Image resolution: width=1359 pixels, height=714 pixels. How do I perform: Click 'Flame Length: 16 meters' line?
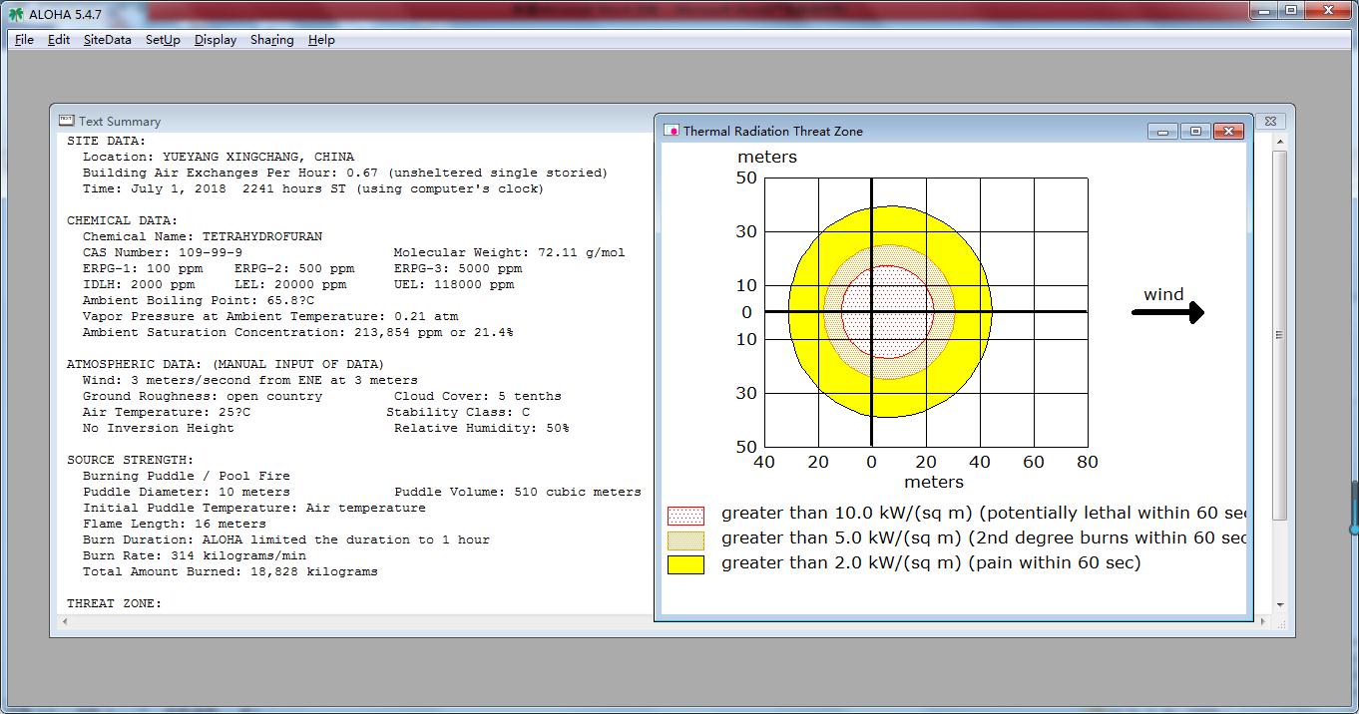tap(175, 524)
